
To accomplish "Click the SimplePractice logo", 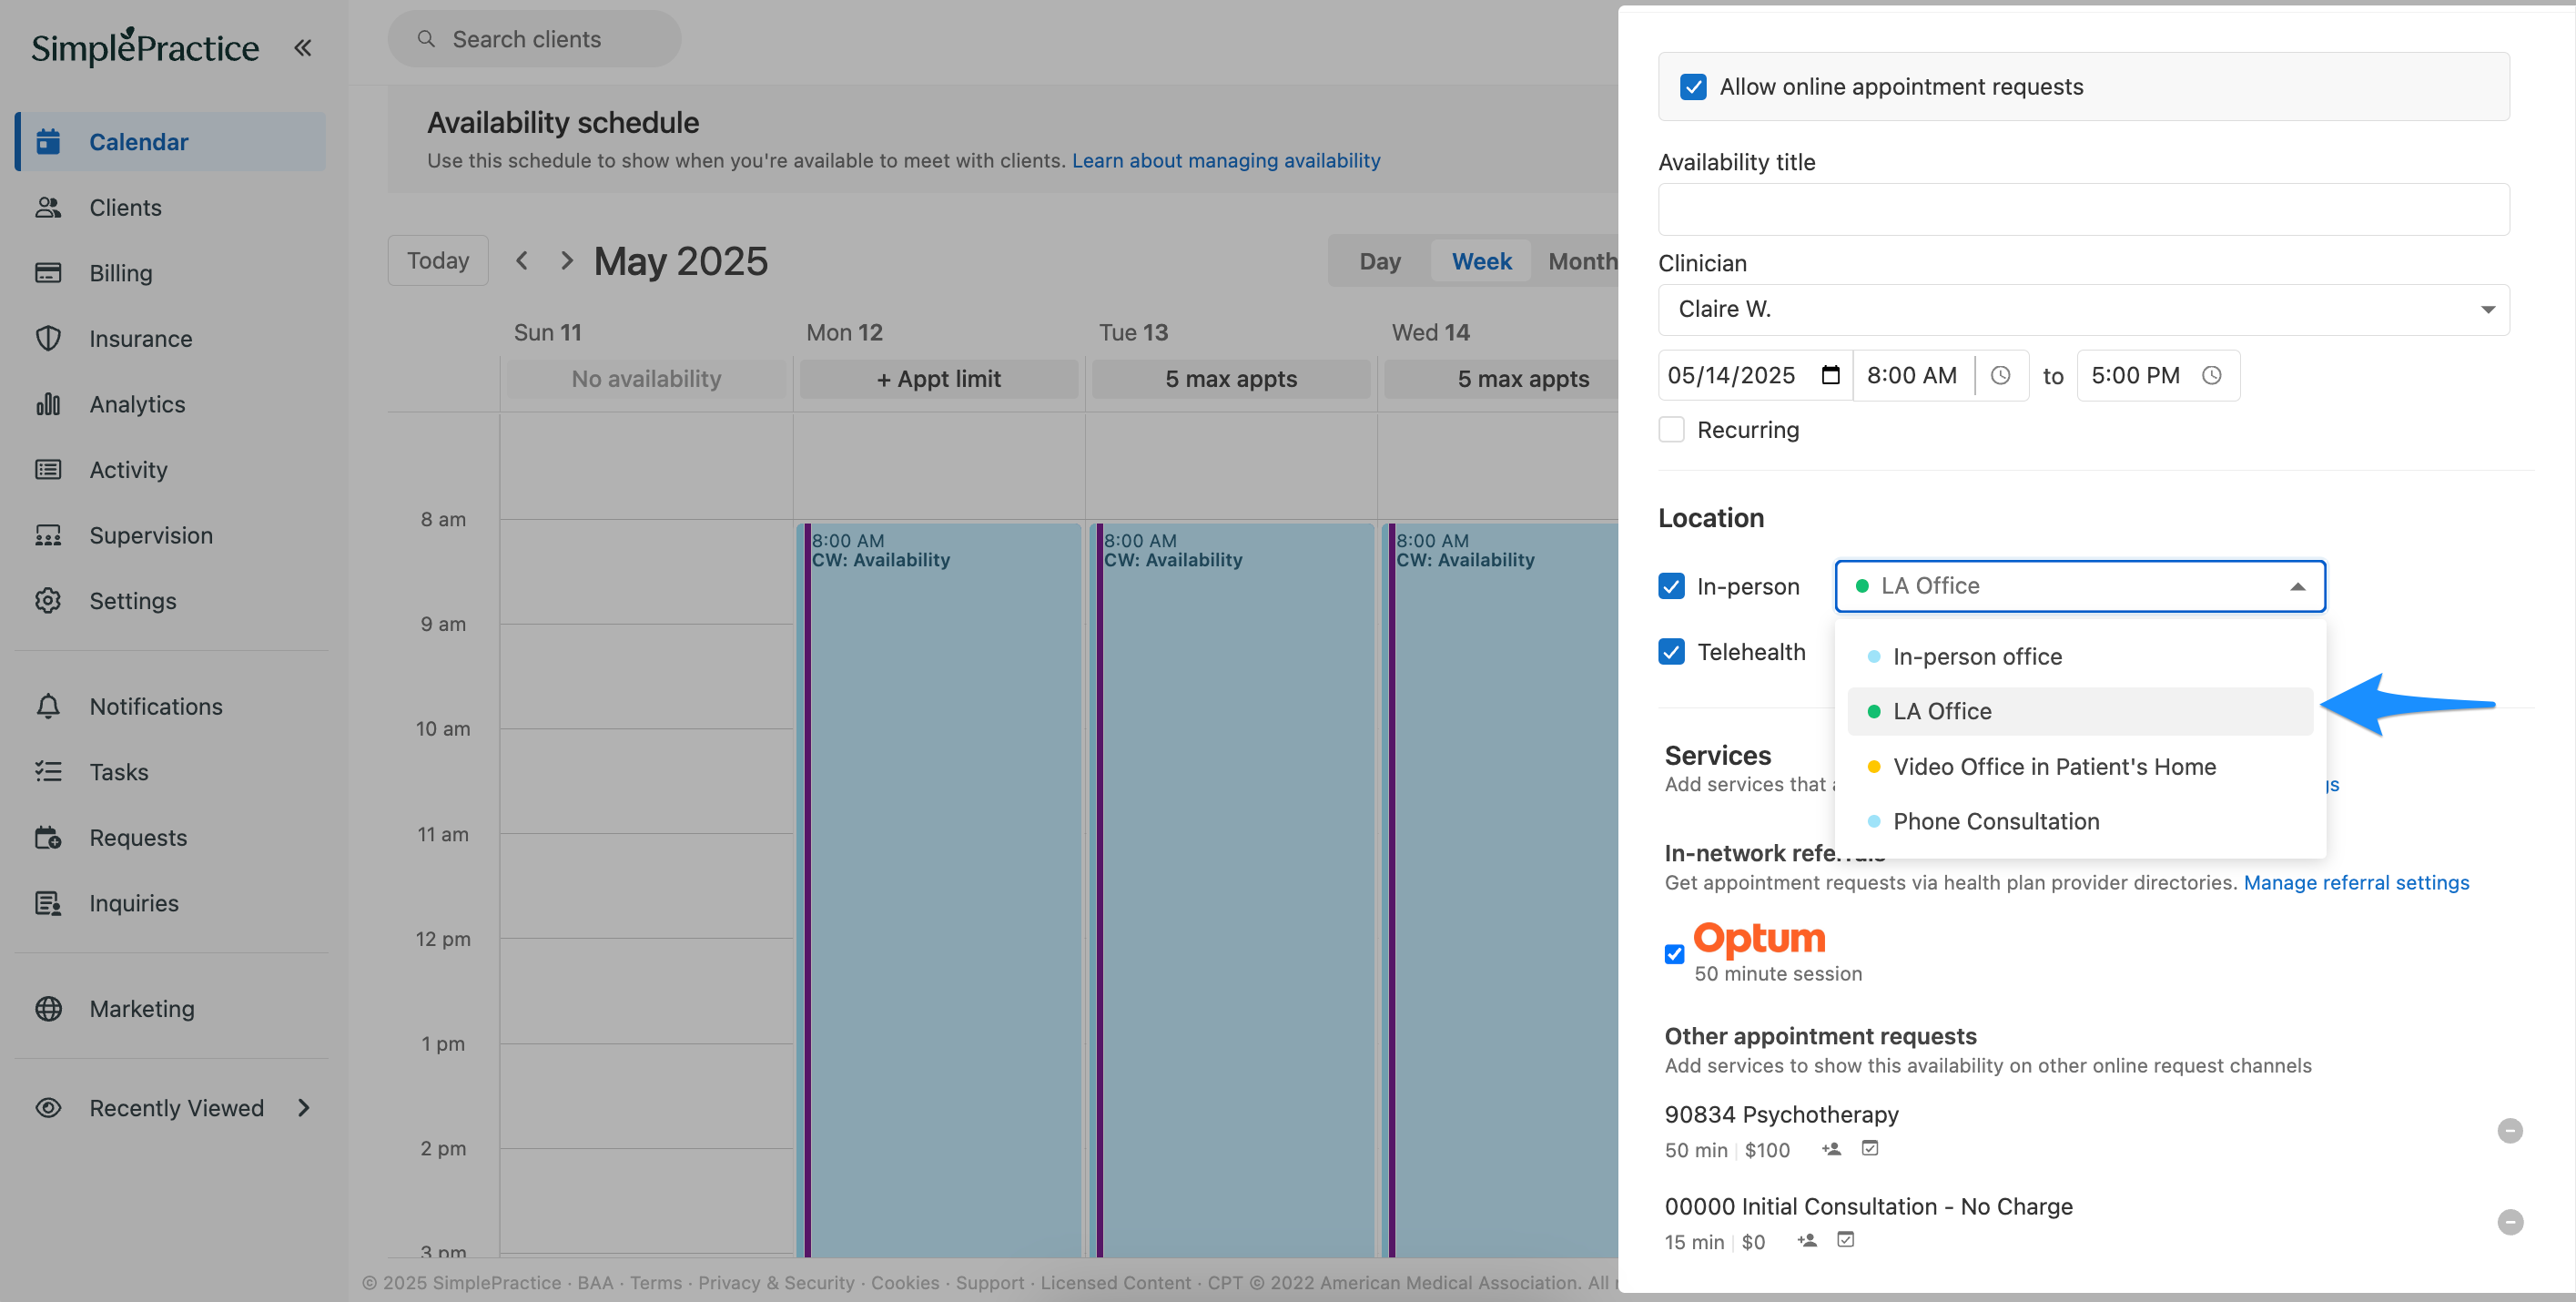I will (145, 47).
